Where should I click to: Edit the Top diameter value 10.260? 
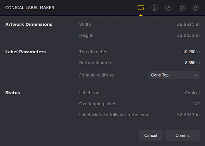pos(189,52)
